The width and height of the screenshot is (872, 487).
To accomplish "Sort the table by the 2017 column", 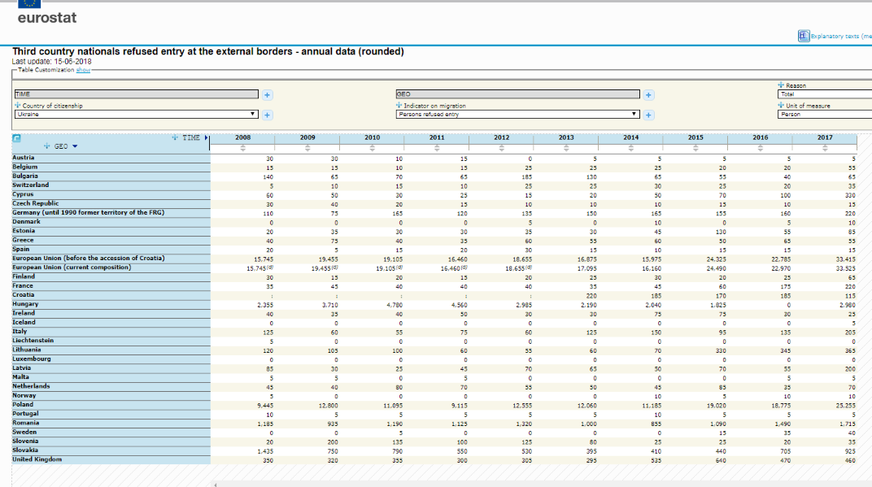I will [x=826, y=148].
